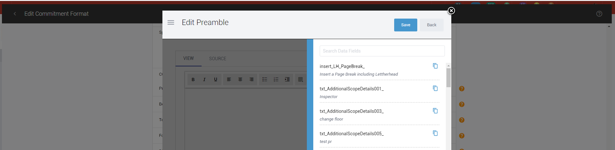Insert a numbered list
615x150 pixels.
276,79
